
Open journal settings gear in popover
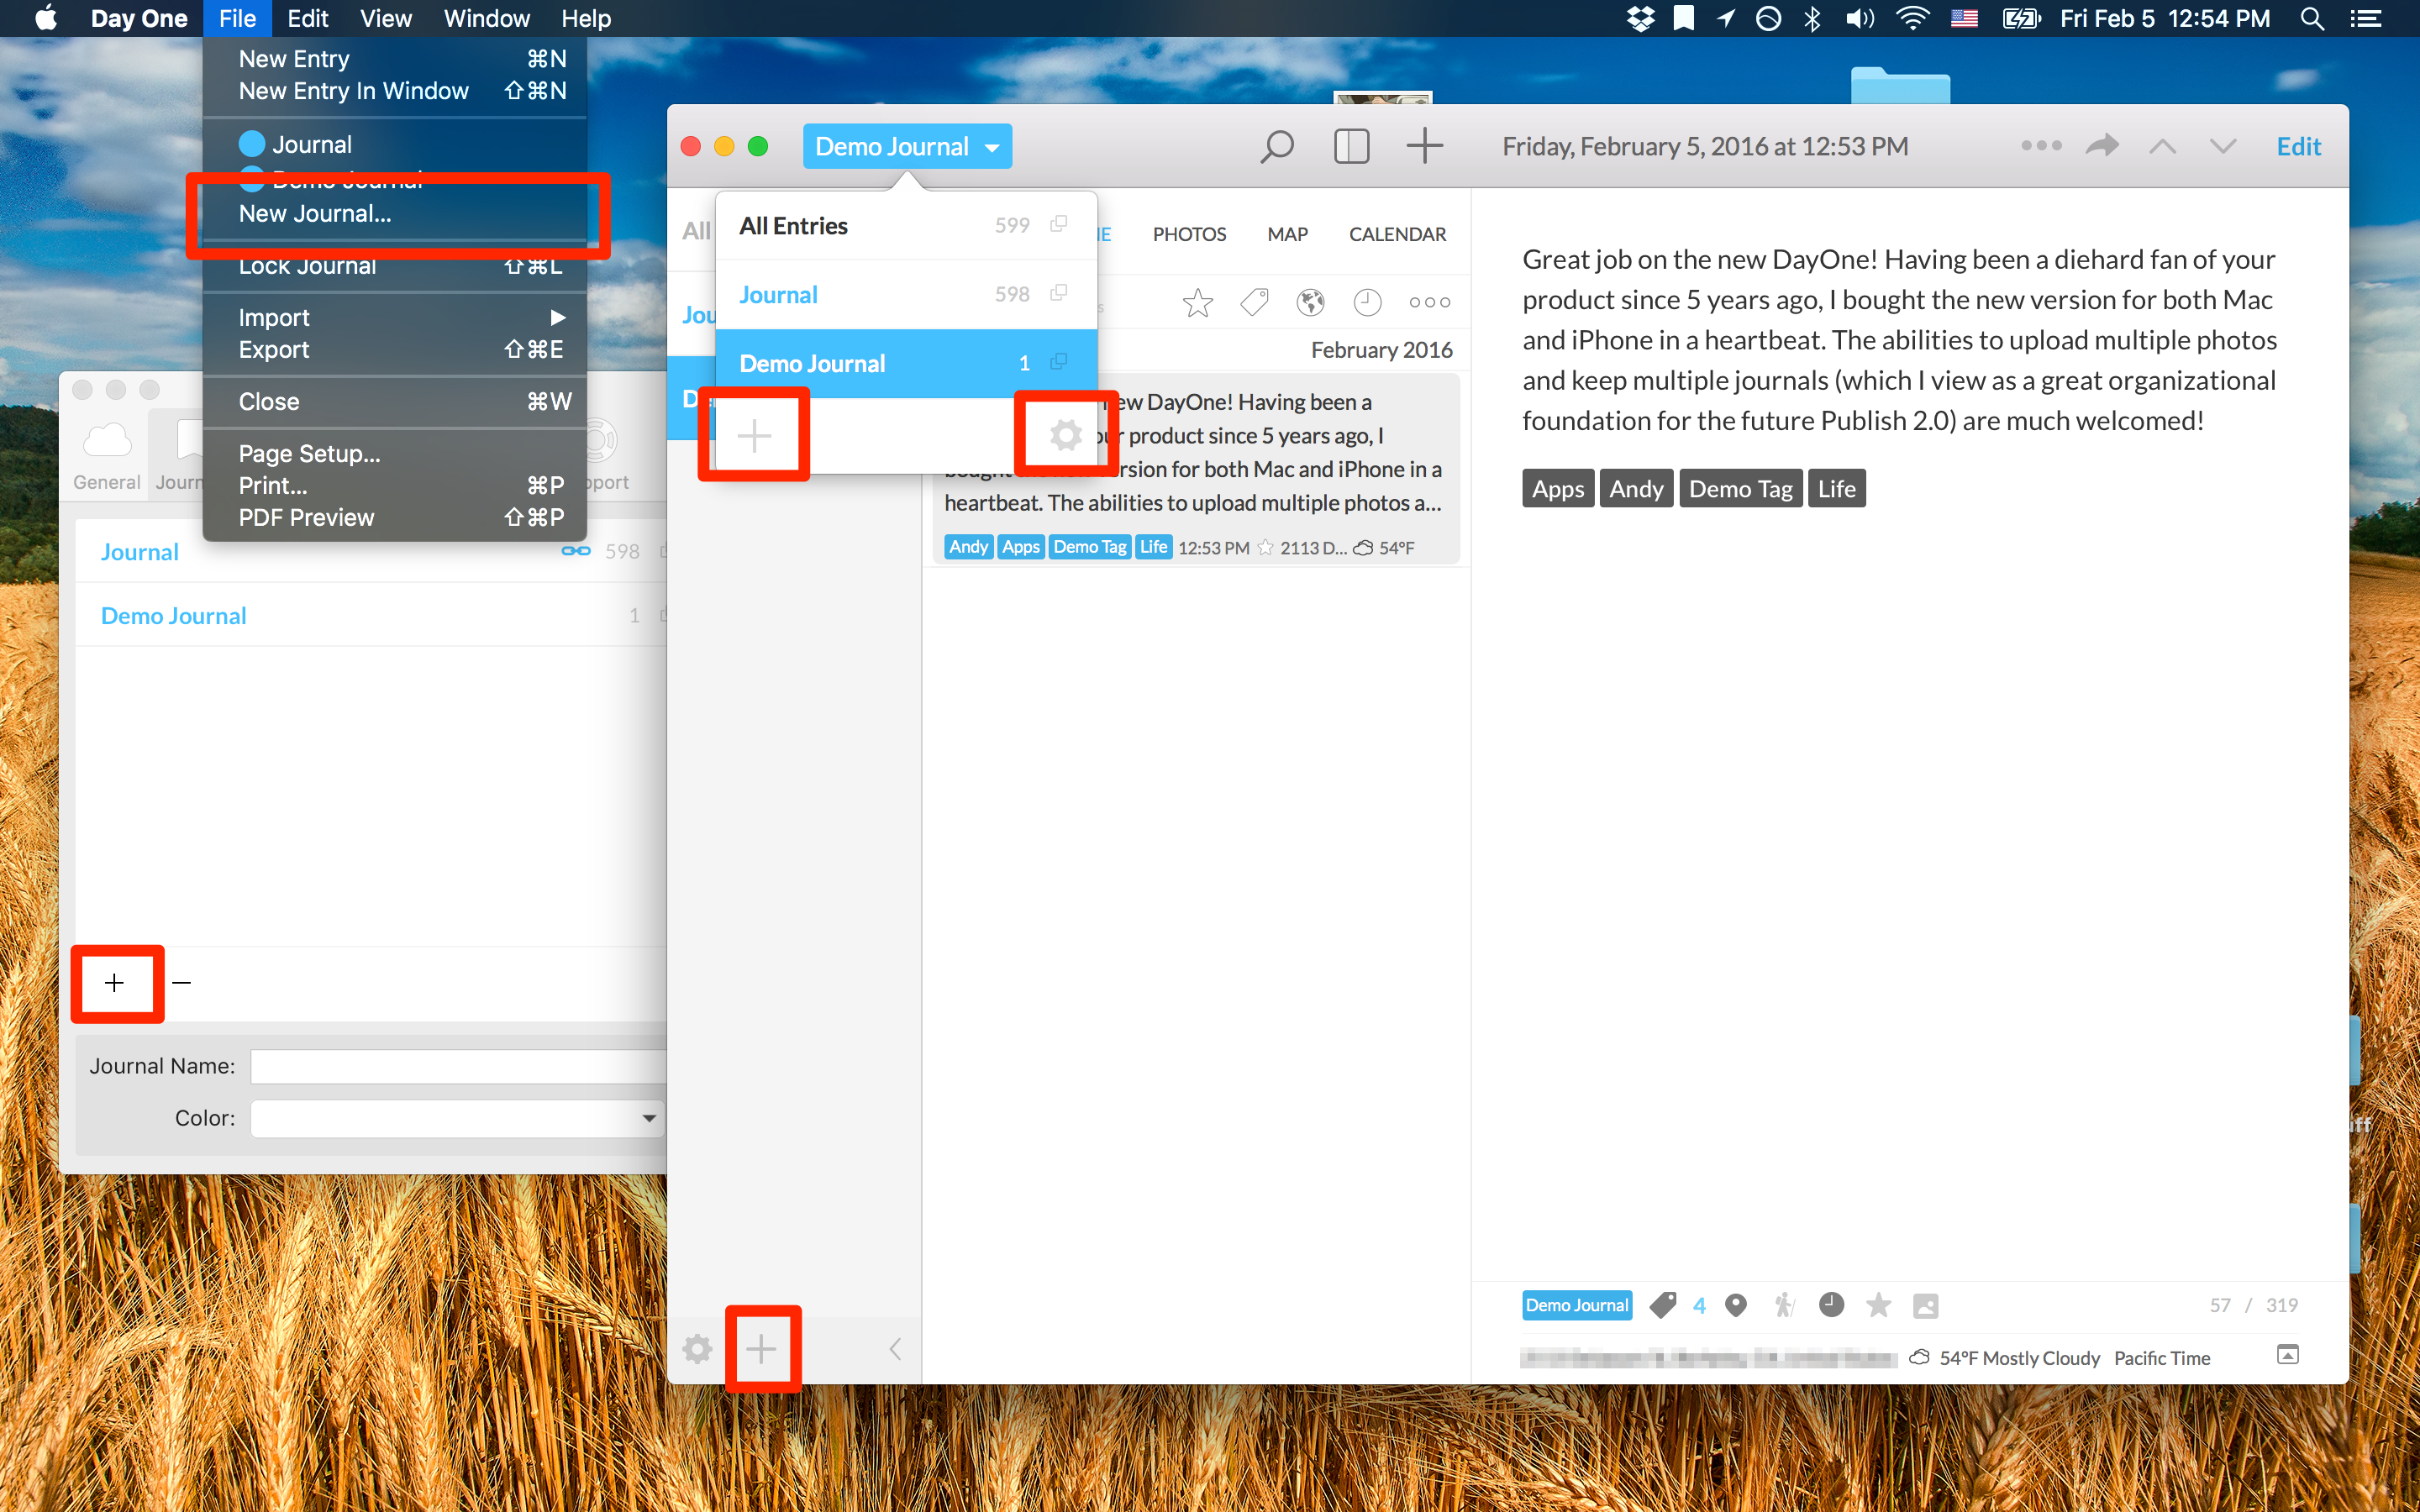1065,435
